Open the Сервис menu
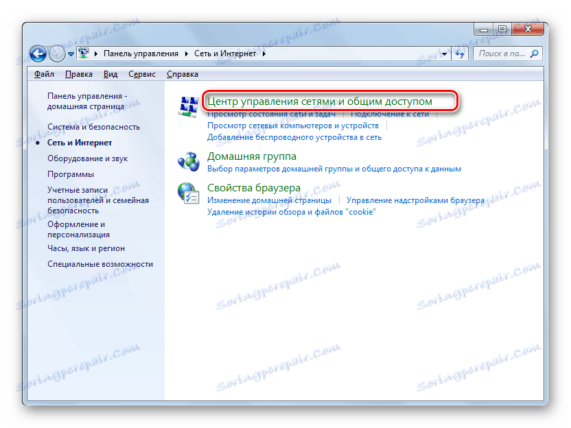Screen dimensions: 571x428 click(x=142, y=74)
